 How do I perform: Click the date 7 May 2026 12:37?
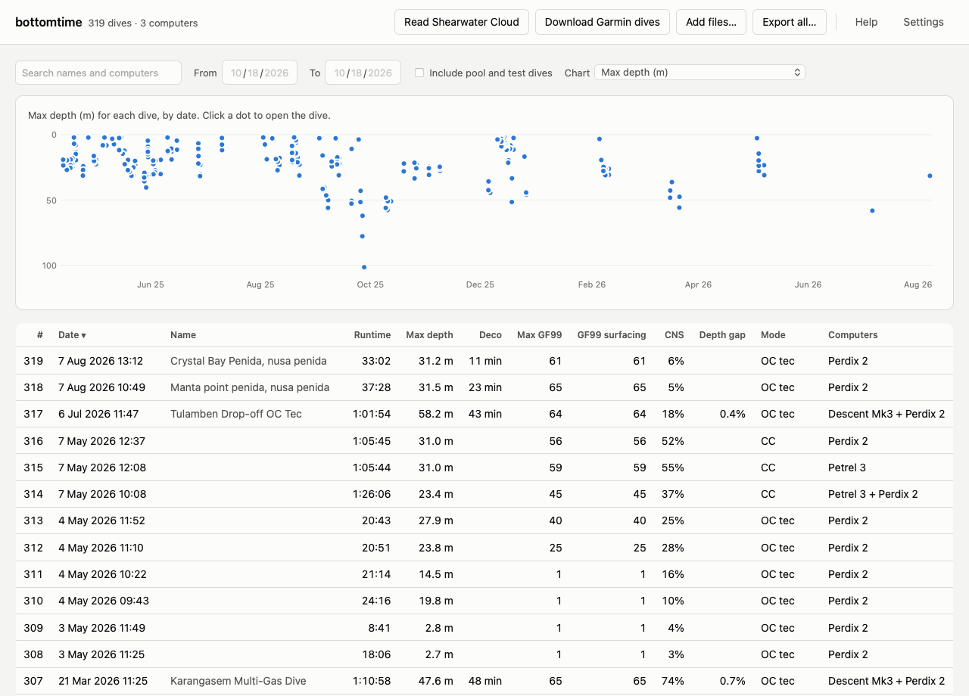[101, 441]
